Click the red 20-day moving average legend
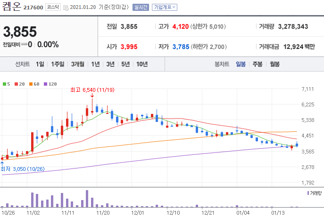Viewport: 324px width, 217px height. point(20,84)
